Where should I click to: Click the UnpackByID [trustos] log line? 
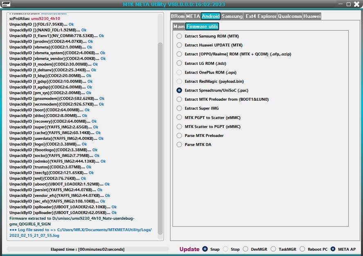50,167
